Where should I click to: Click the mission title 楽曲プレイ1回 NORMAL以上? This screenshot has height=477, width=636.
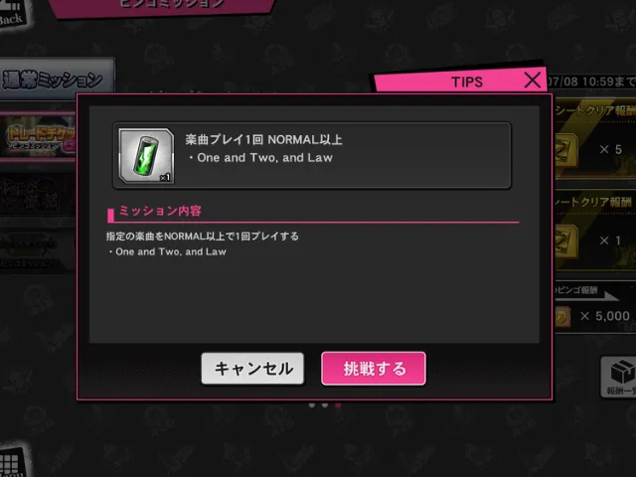click(263, 139)
